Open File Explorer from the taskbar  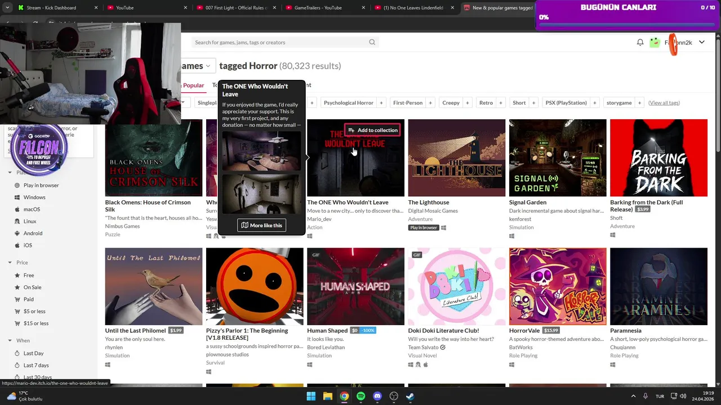(327, 396)
